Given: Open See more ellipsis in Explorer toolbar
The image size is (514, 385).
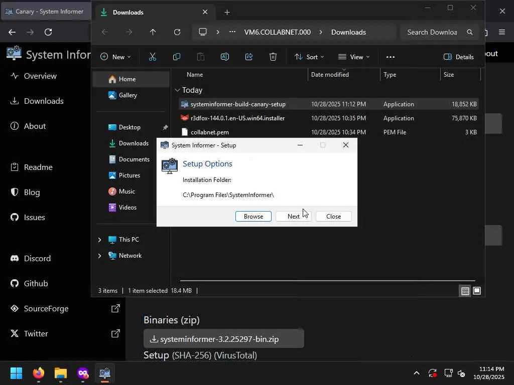Looking at the screenshot, I should click(x=390, y=57).
